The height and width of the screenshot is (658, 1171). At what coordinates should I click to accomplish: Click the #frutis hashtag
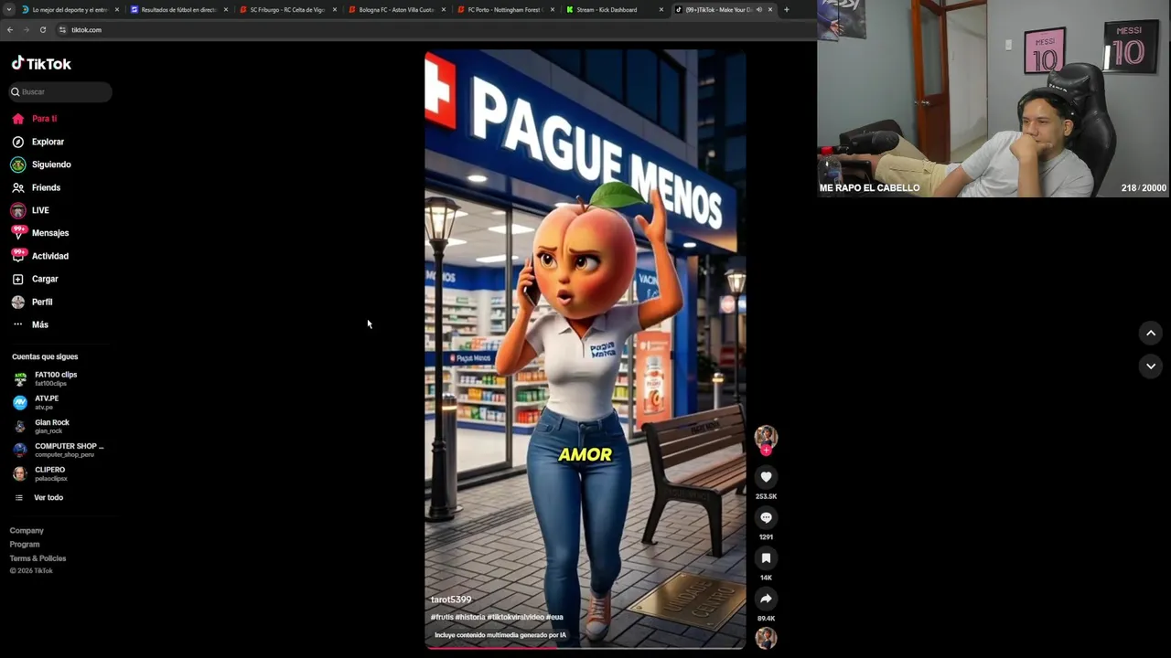coord(442,617)
